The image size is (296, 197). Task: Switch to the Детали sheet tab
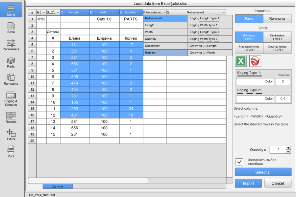tap(58, 186)
